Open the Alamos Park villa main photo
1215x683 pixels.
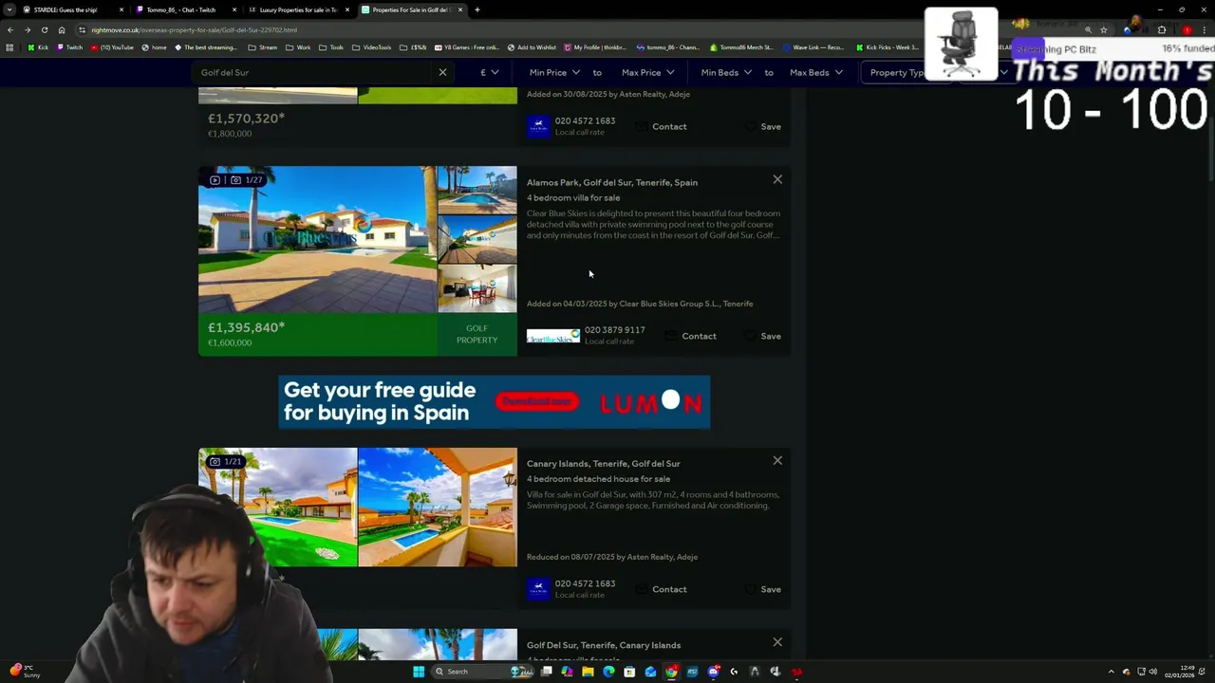317,239
